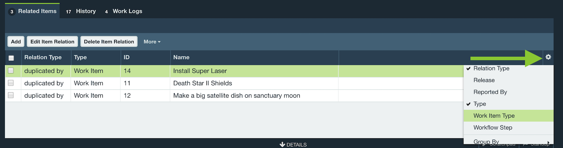Screen dimensions: 563x148
Task: Check the Death Star II Shields row checkbox
Action: (11, 83)
